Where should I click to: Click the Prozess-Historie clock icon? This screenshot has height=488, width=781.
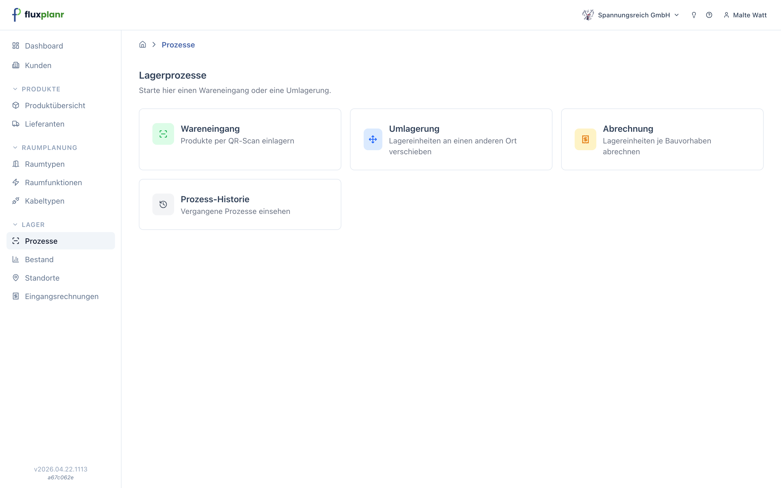(x=163, y=204)
